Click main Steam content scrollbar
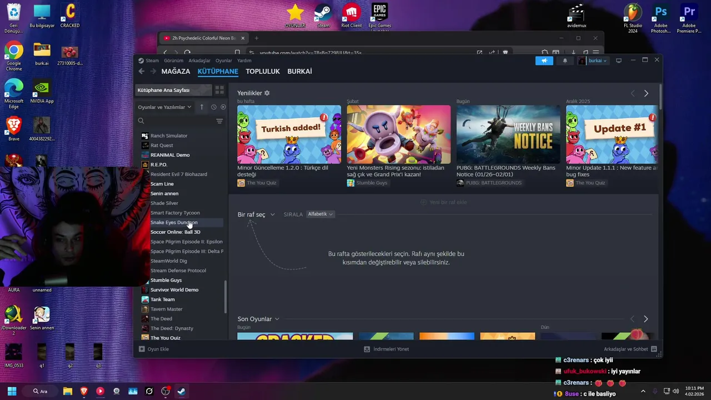This screenshot has height=400, width=711. 660,97
